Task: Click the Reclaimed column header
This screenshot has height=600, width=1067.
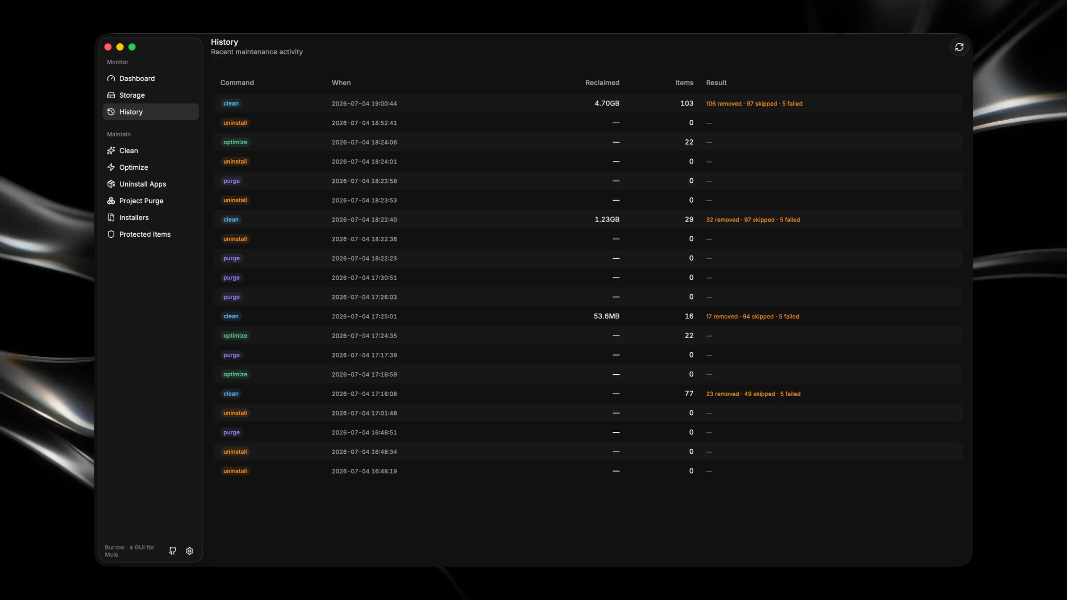Action: click(602, 82)
